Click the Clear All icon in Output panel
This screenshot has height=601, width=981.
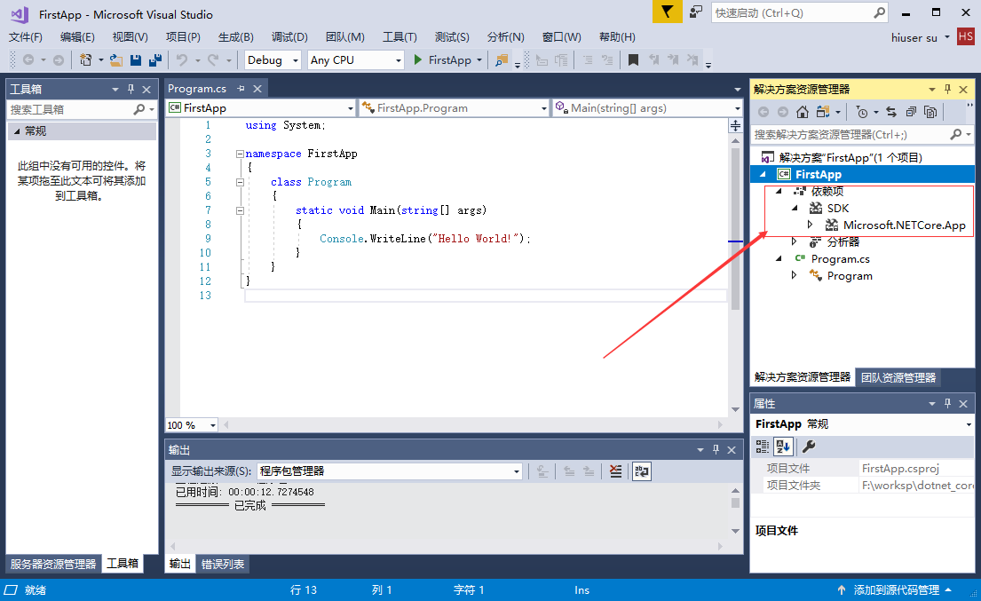click(x=615, y=471)
